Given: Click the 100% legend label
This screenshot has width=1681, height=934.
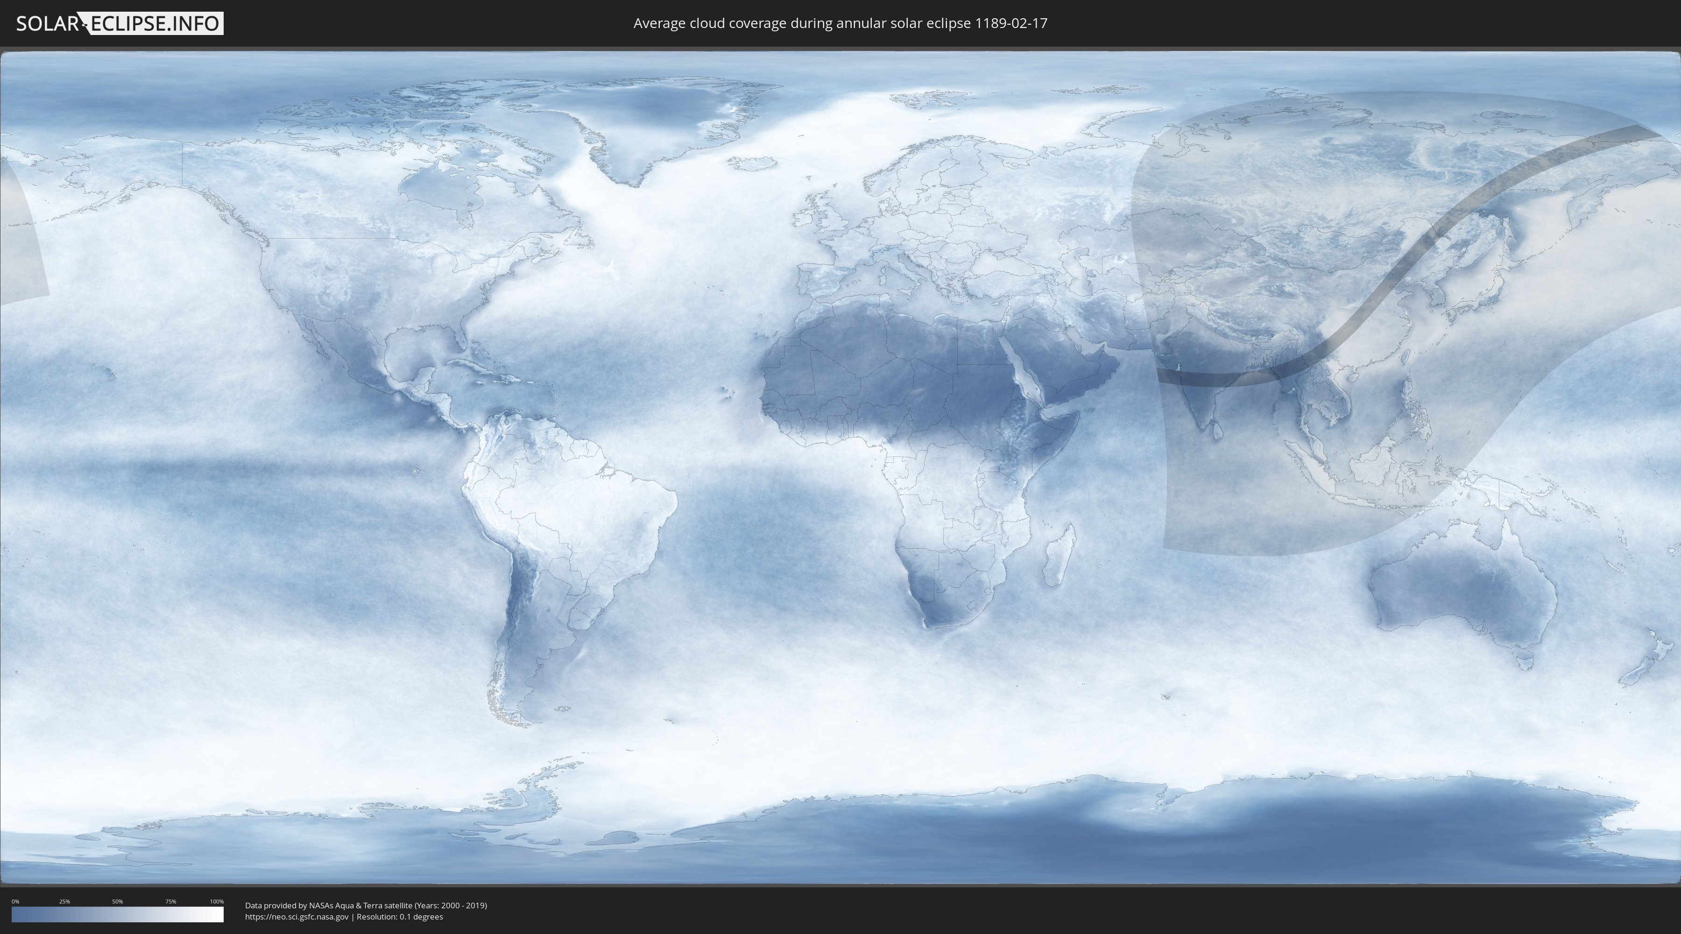Looking at the screenshot, I should click(x=217, y=901).
